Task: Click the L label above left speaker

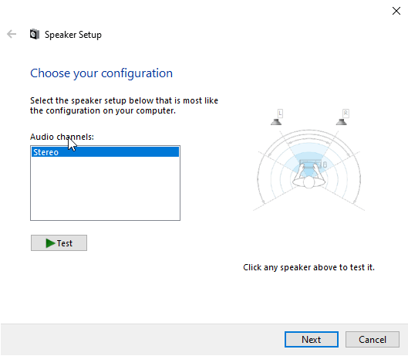Action: pyautogui.click(x=280, y=114)
